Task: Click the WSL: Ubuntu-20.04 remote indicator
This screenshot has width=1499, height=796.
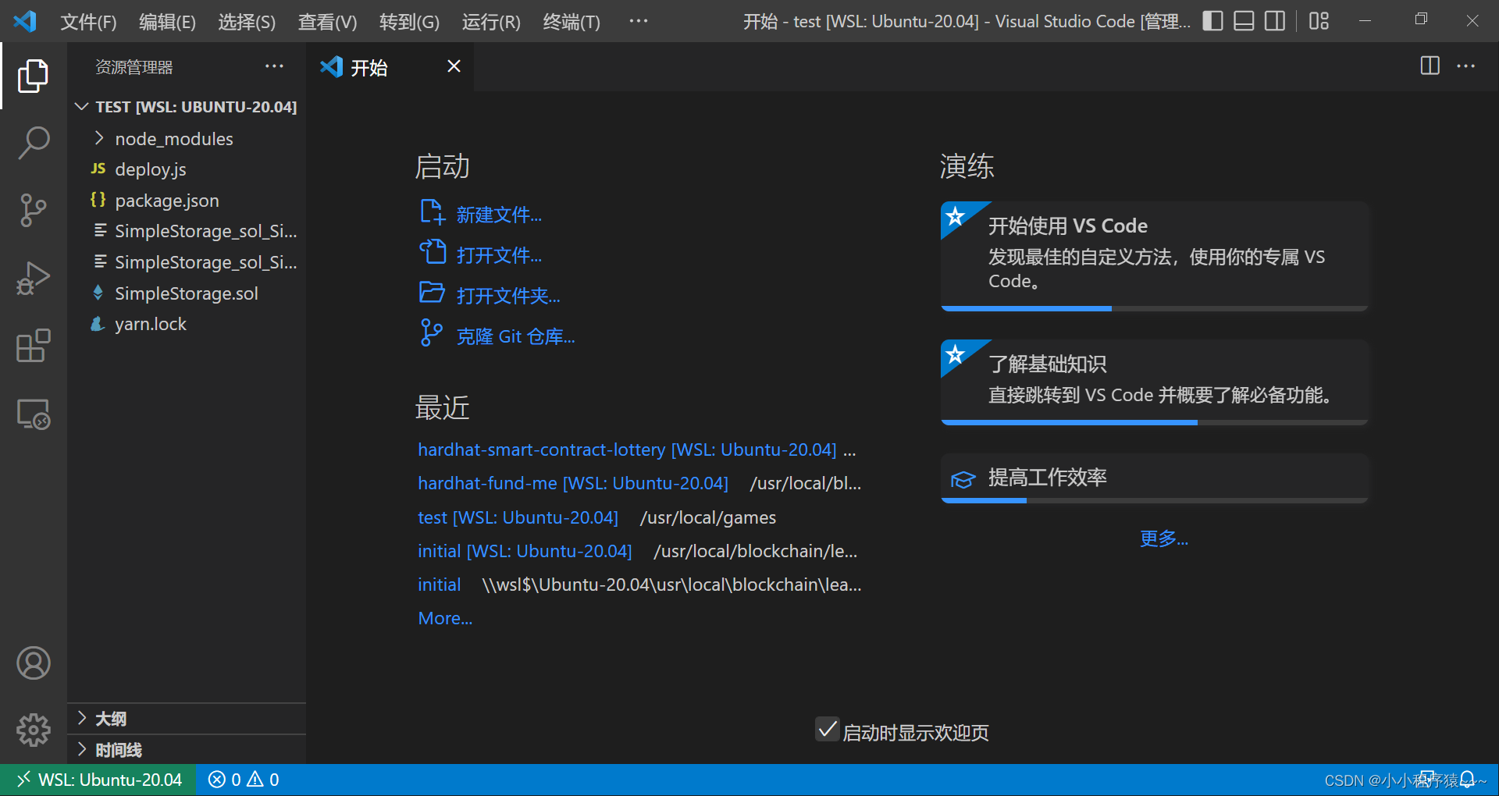Action: point(98,780)
